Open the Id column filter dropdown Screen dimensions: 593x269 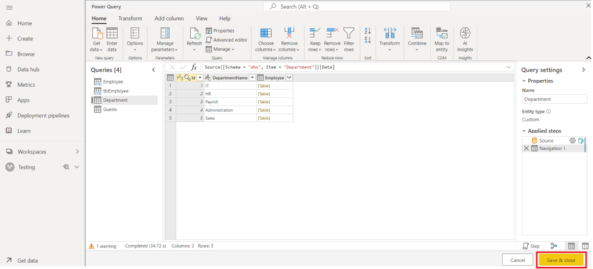pyautogui.click(x=200, y=77)
